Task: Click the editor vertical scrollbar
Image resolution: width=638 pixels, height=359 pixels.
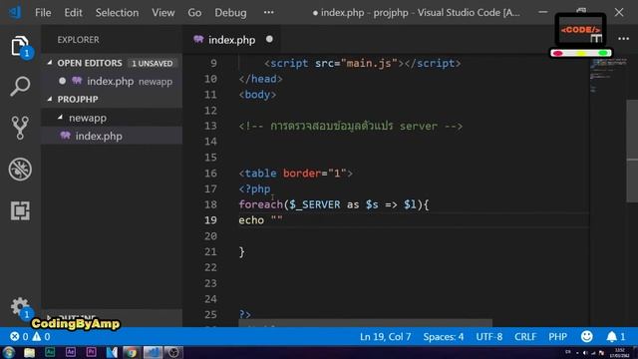Action: click(x=632, y=151)
